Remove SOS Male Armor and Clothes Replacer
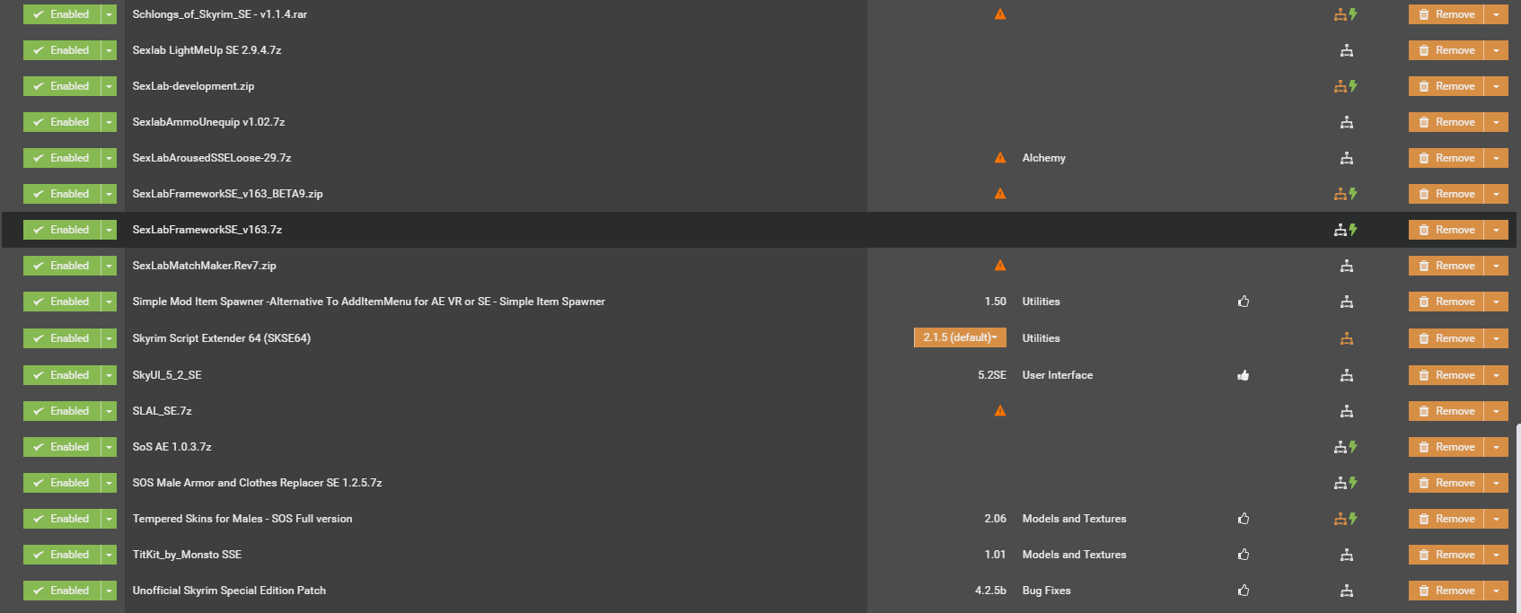 1446,483
